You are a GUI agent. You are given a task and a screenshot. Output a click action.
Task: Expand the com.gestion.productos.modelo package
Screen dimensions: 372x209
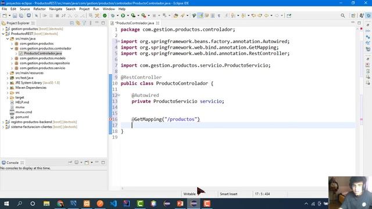(12, 58)
